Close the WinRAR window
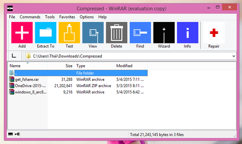Image resolution: width=242 pixels, height=144 pixels. [230, 7]
